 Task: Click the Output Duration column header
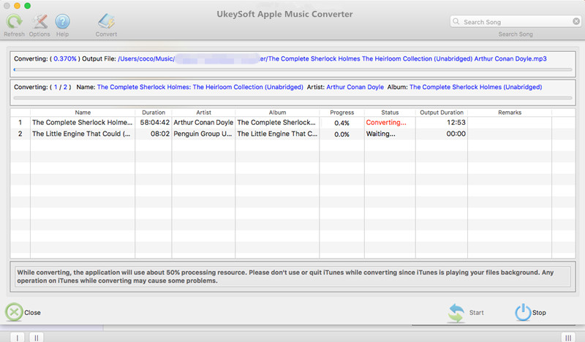click(442, 113)
